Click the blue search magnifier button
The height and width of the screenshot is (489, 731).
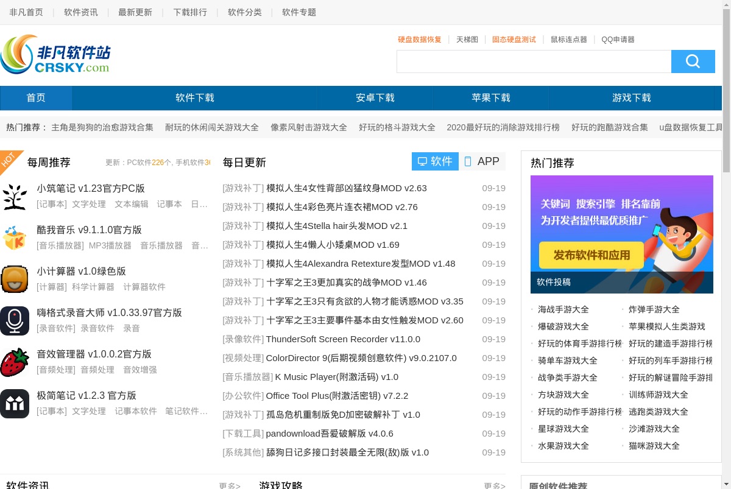(x=693, y=62)
